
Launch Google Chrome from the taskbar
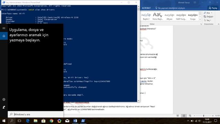pyautogui.click(x=51, y=121)
